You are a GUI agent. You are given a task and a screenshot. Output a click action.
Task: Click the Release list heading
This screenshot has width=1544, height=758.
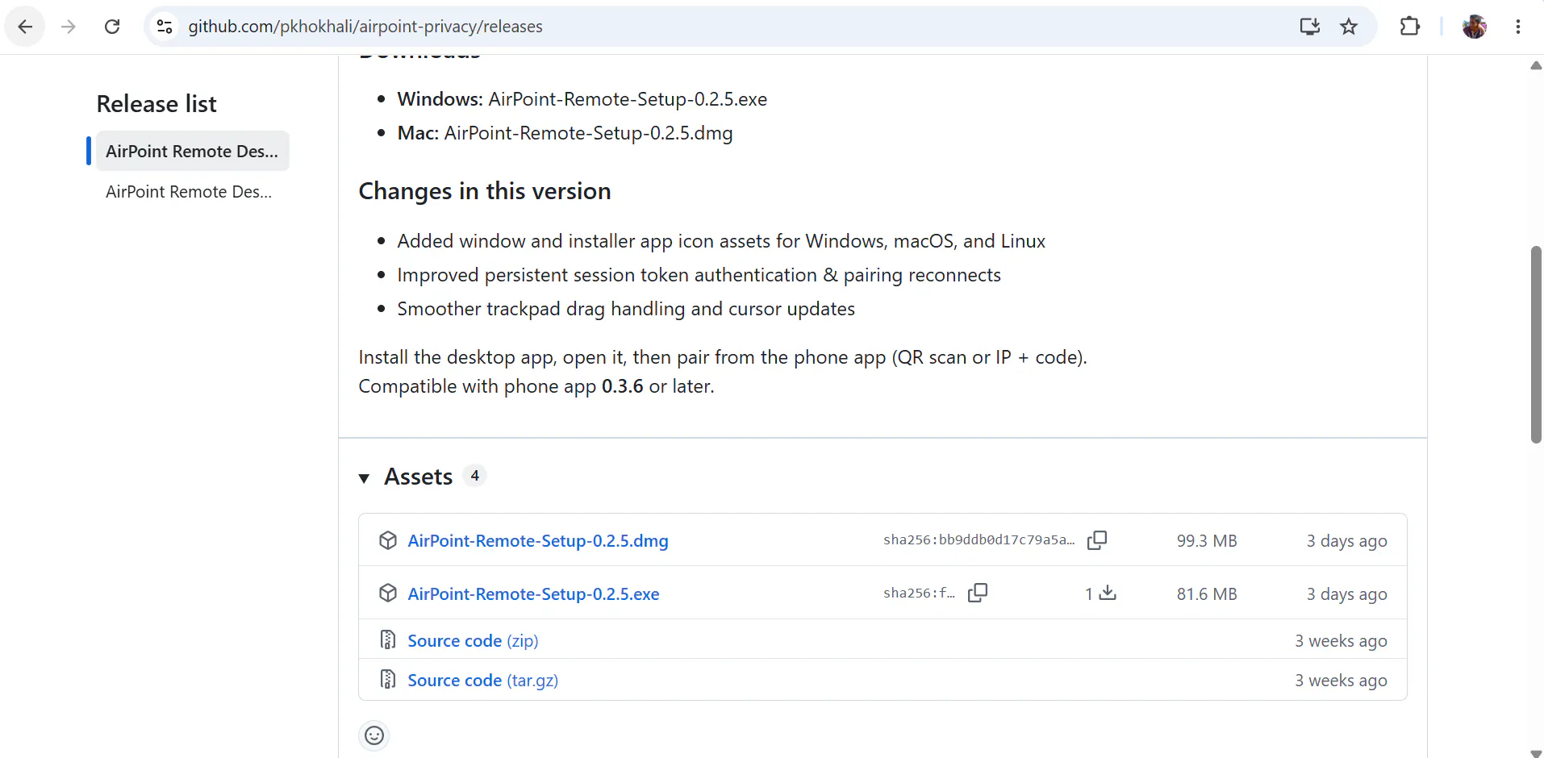click(156, 104)
